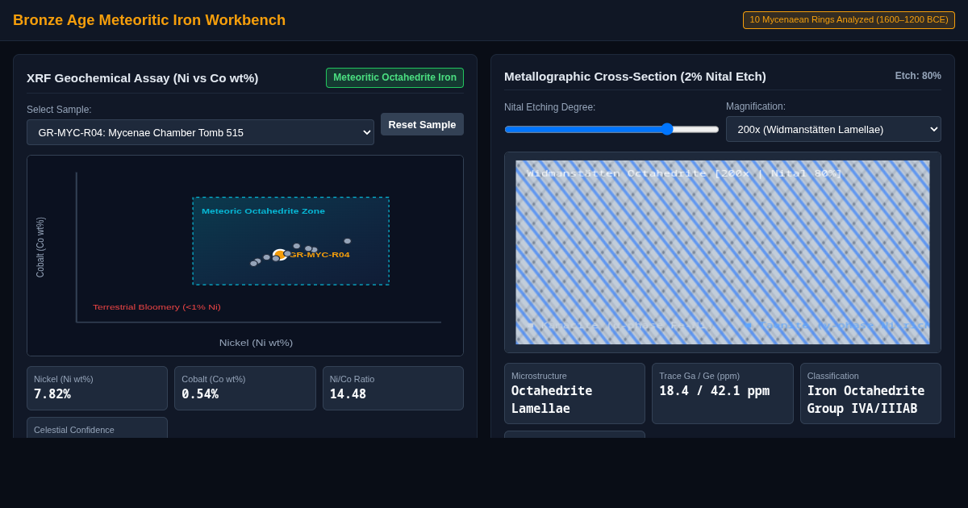Screen dimensions: 968x508
Task: Click the Widmanstätten metallographic cross-section image
Action: click(723, 252)
